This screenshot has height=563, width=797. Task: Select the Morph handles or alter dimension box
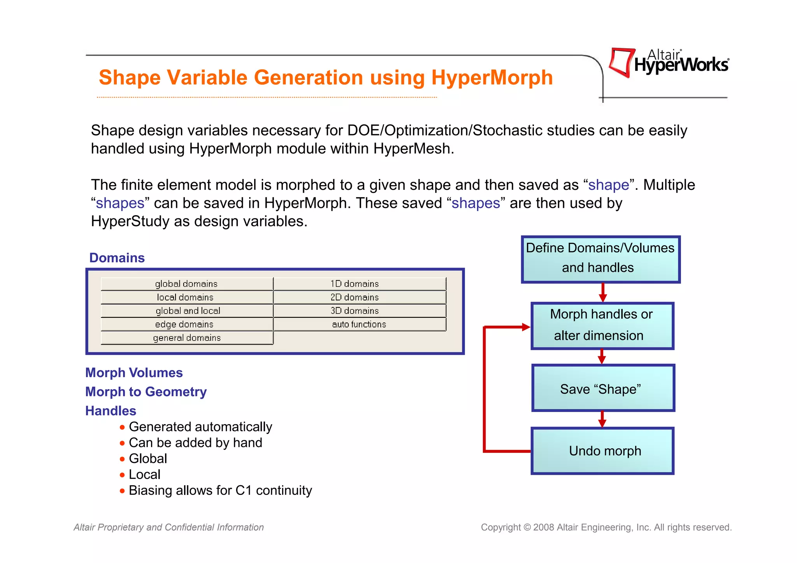(x=602, y=326)
